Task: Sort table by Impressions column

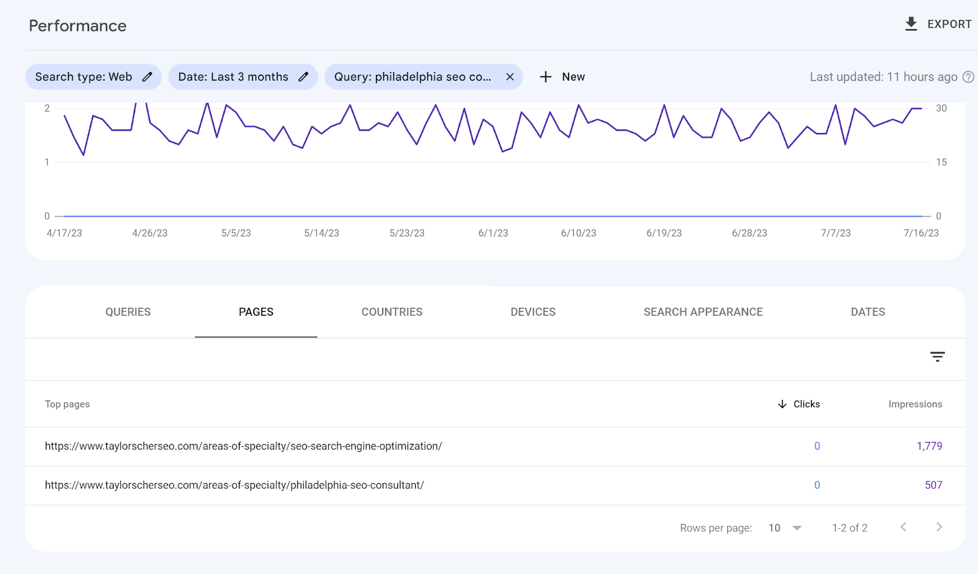Action: (x=915, y=404)
